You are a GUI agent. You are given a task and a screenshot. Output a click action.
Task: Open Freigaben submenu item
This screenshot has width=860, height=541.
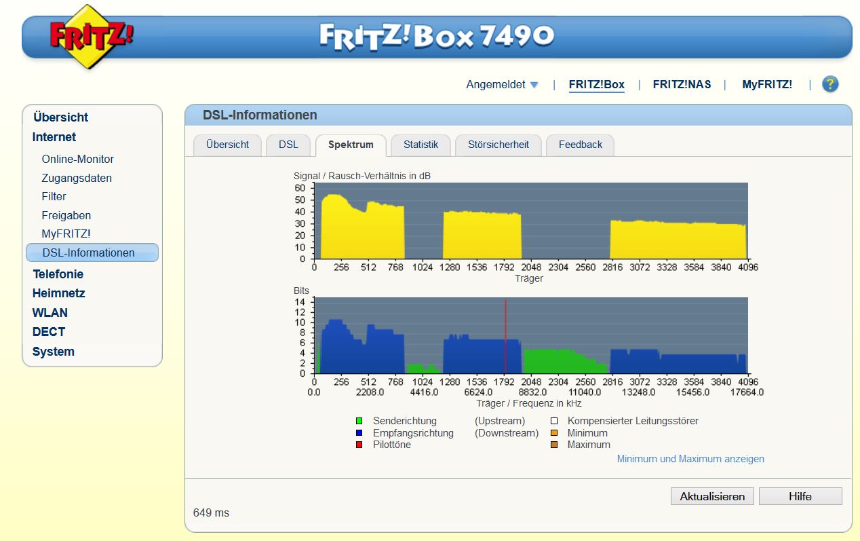[x=66, y=215]
